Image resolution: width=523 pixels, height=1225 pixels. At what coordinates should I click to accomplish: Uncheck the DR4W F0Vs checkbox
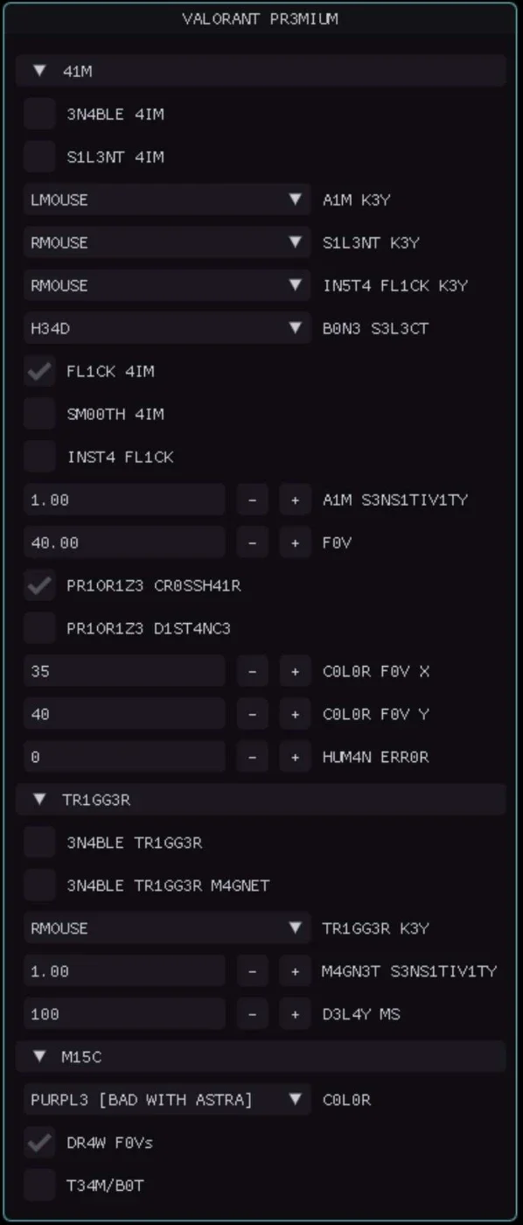(39, 1143)
